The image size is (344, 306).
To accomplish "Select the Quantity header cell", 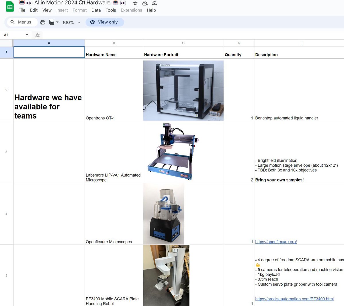I will (239, 52).
